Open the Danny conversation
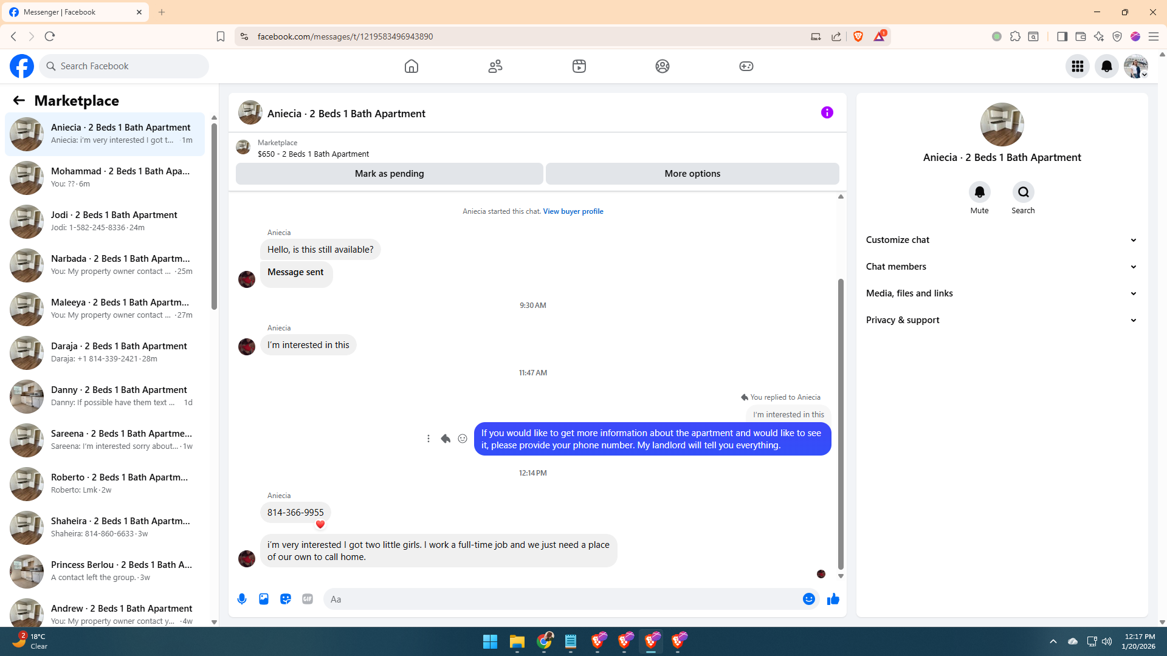This screenshot has height=656, width=1167. pyautogui.click(x=105, y=396)
